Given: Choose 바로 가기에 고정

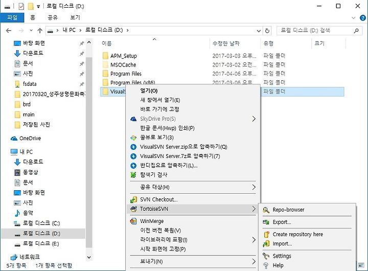Looking at the screenshot, I should pyautogui.click(x=159, y=109).
